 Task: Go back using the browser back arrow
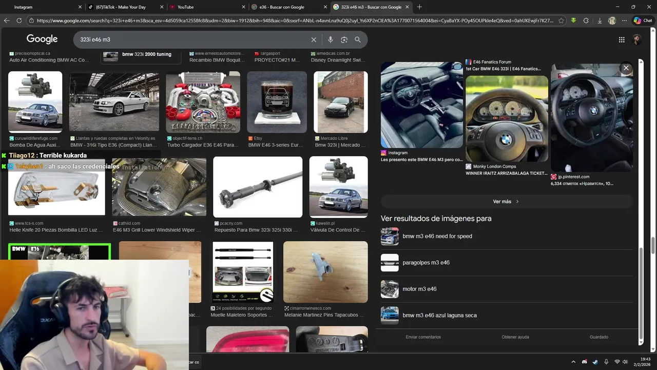pyautogui.click(x=7, y=21)
